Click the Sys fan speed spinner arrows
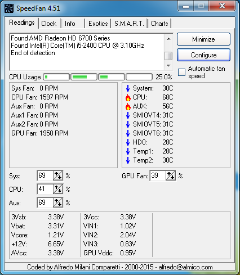Viewport: 240px width, 275px height. (58, 175)
